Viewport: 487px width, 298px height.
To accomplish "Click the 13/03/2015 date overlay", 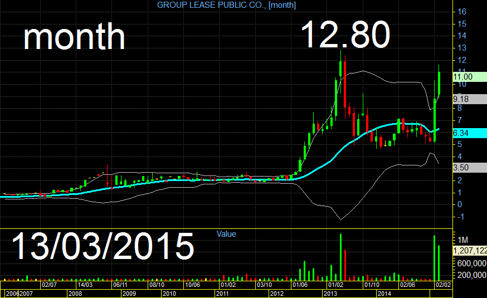I will pyautogui.click(x=103, y=246).
